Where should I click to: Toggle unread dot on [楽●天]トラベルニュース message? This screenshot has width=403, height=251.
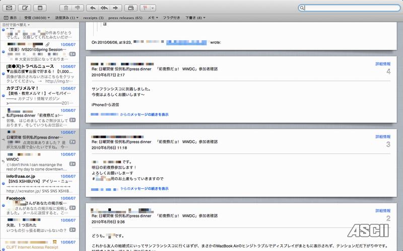(x=4, y=73)
